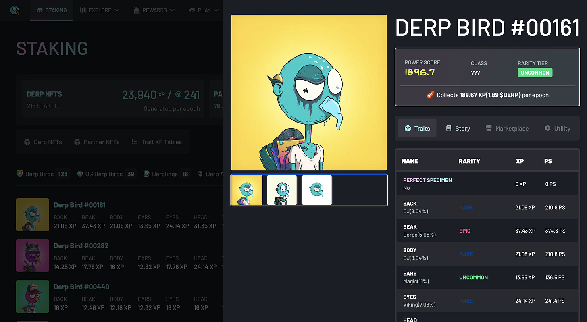The image size is (587, 322).
Task: Filter by Derplings collection
Action: tap(167, 174)
